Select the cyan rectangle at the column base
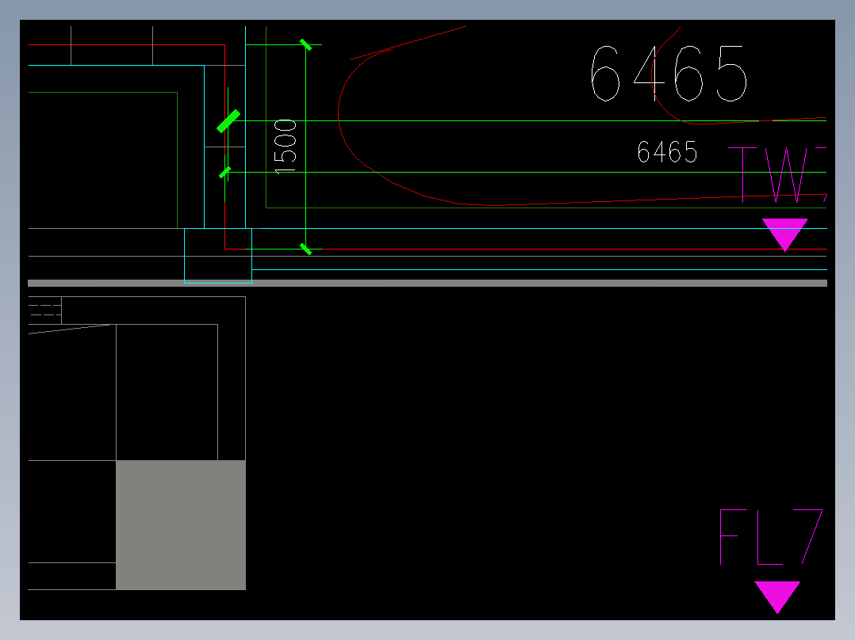Viewport: 855px width, 640px height. click(218, 256)
